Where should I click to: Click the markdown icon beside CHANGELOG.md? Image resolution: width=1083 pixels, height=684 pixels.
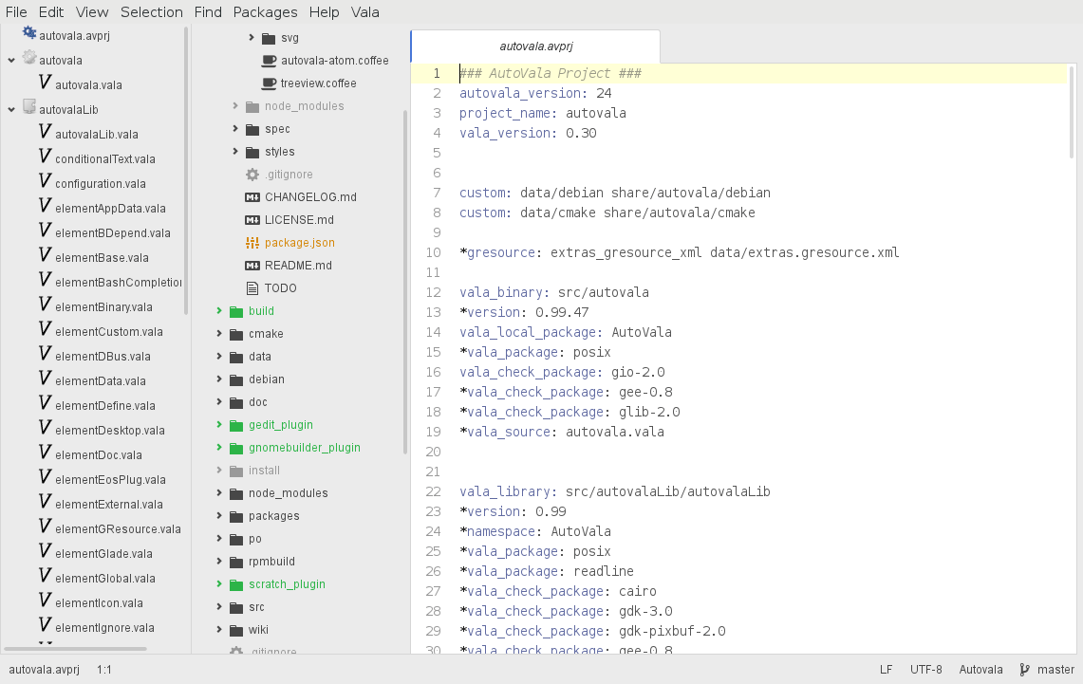click(252, 197)
